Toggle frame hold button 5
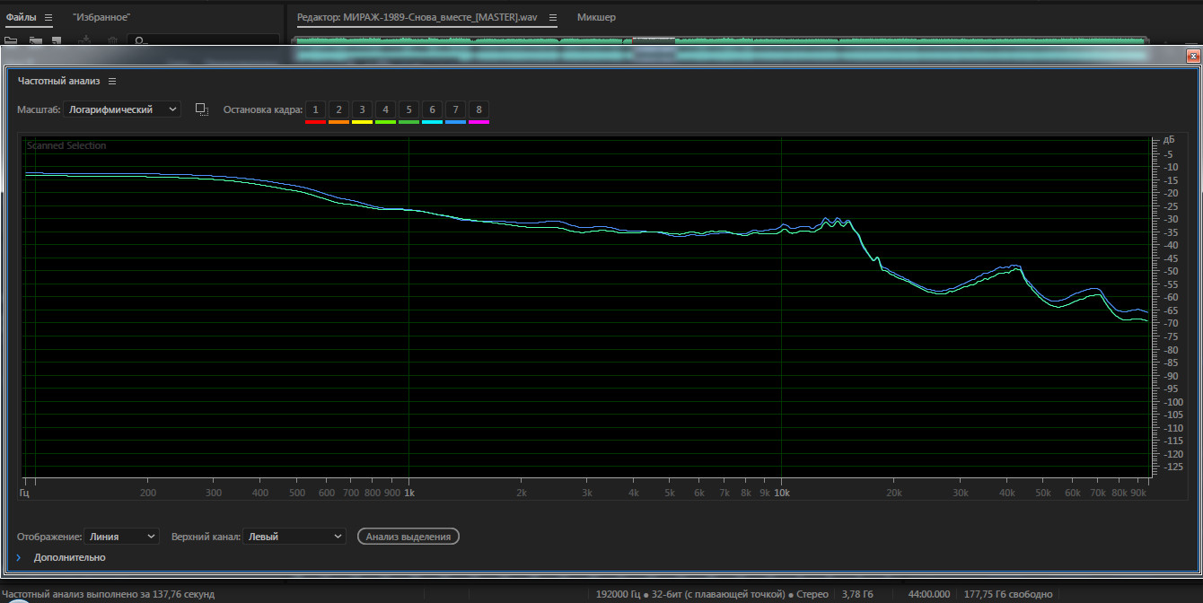Screen dimensions: 1203x603 point(408,110)
